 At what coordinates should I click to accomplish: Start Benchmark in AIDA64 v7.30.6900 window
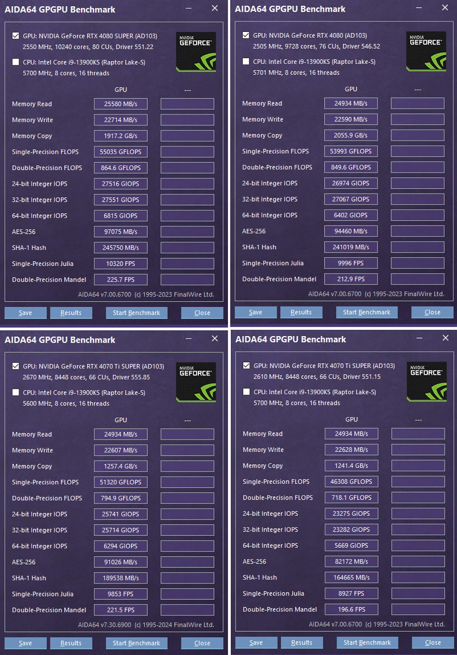coord(137,643)
